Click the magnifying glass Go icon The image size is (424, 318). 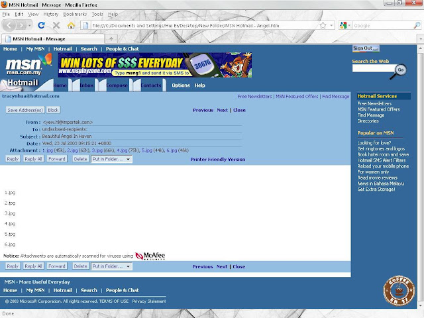tap(399, 71)
